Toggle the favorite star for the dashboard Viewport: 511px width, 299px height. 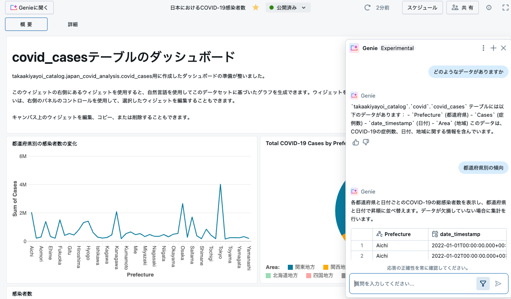pos(255,7)
